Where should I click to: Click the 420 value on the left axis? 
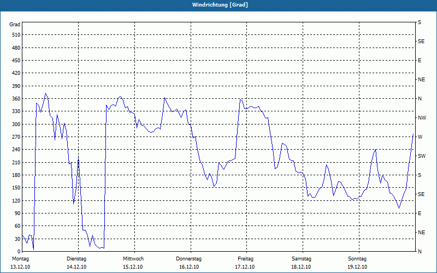pos(16,73)
